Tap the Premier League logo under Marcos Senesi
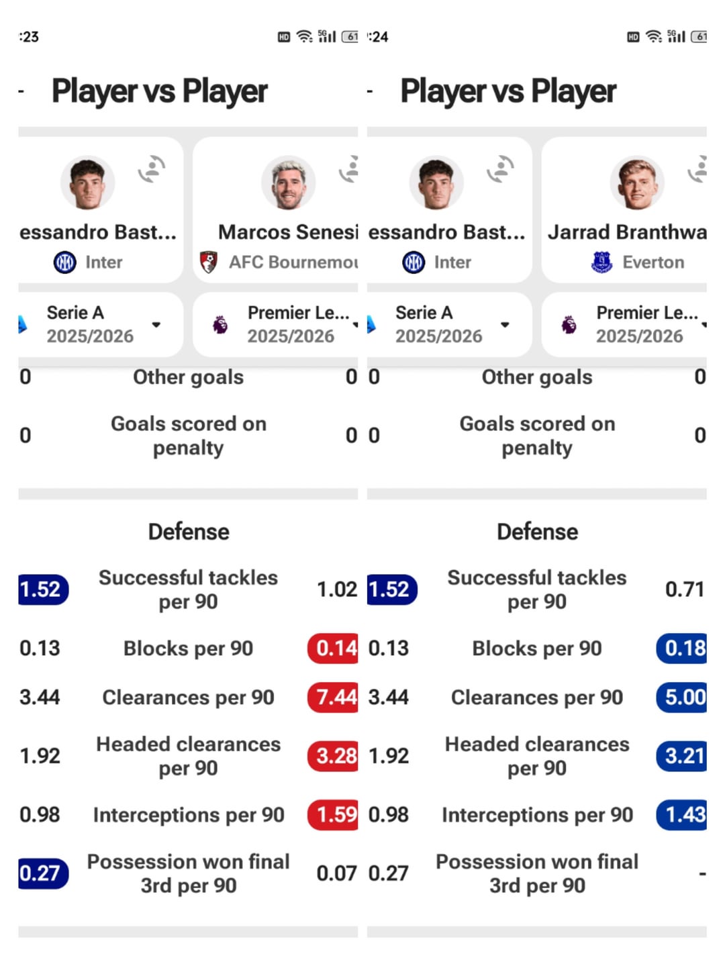Screen dimensions: 725x956 (220, 326)
